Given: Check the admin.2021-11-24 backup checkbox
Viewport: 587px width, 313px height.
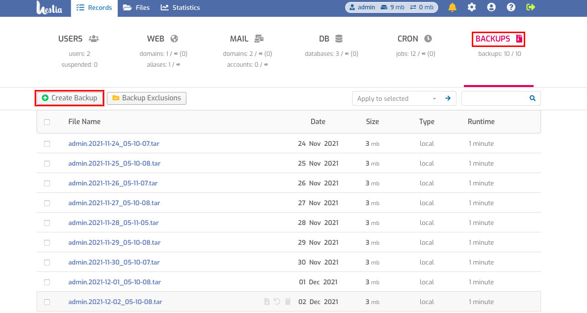Looking at the screenshot, I should tap(47, 144).
